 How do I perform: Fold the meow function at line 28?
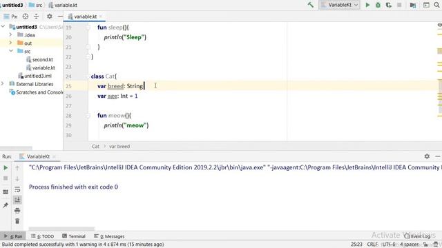[88, 116]
